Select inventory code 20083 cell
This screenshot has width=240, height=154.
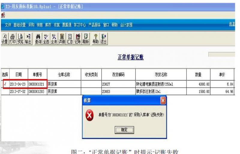[x=118, y=92]
